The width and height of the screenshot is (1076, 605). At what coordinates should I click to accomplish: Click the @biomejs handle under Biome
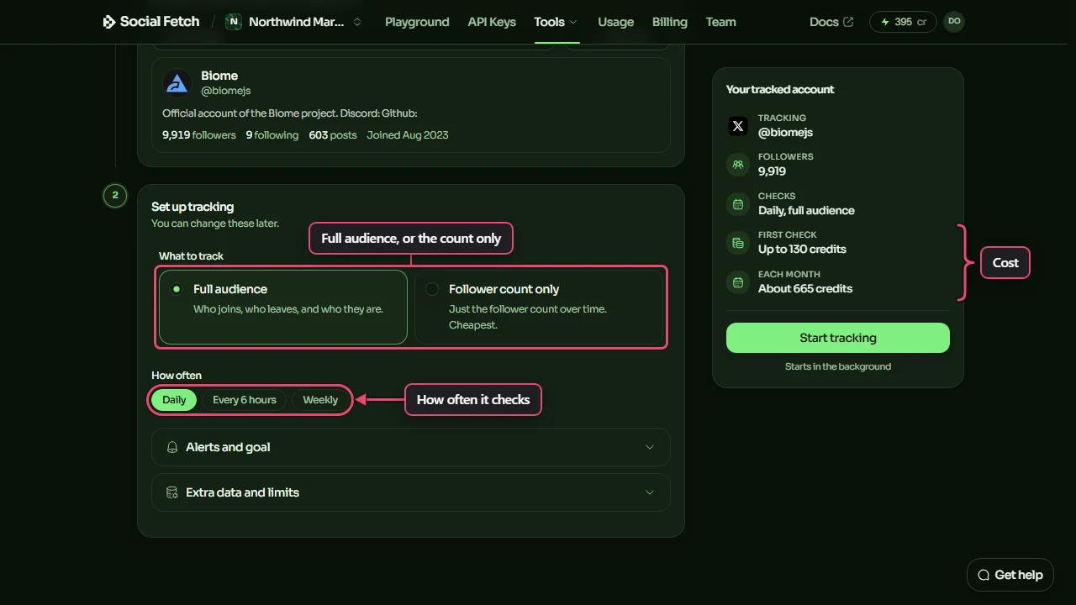pyautogui.click(x=225, y=91)
